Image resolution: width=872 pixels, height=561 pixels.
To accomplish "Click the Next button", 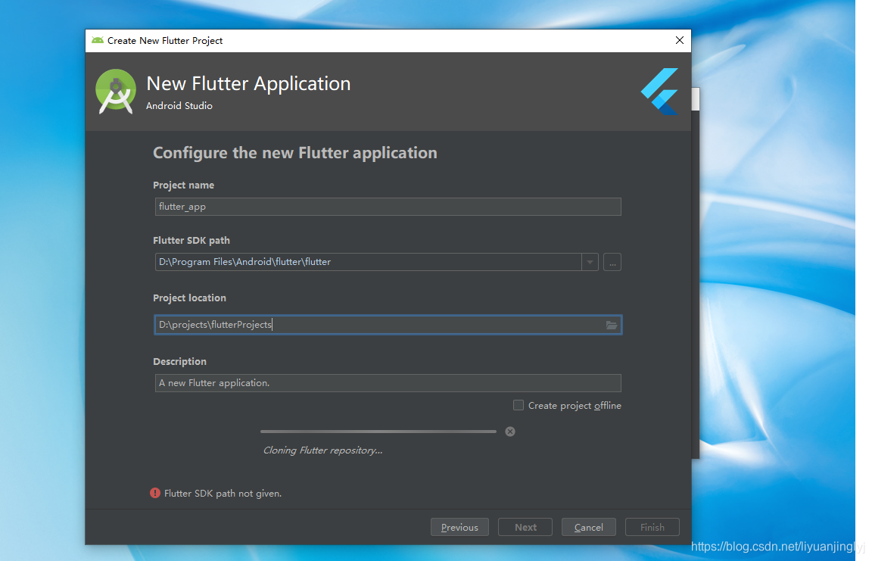I will coord(525,527).
